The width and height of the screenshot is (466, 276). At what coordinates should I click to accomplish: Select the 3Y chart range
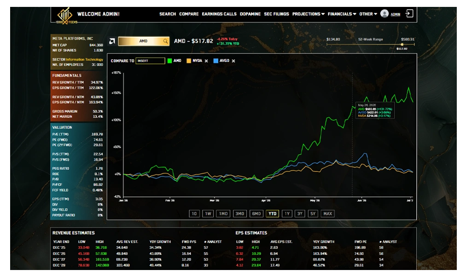point(300,214)
